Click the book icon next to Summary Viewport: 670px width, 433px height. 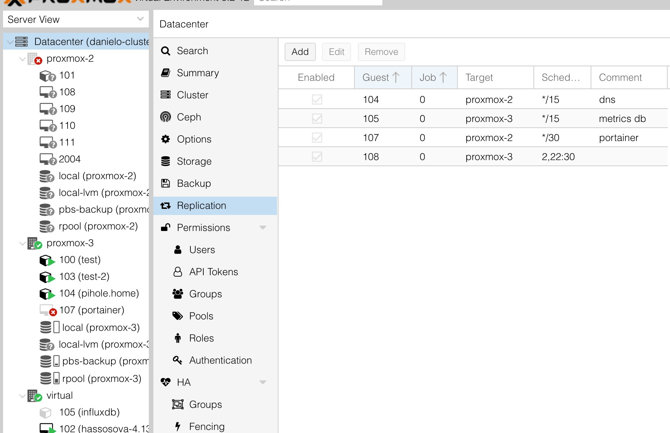coord(166,73)
